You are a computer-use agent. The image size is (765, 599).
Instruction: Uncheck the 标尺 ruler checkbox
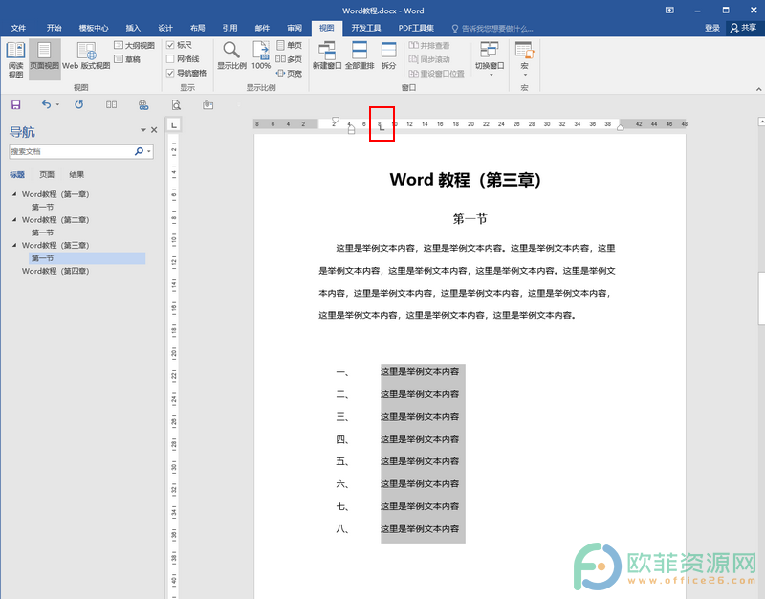(x=170, y=45)
